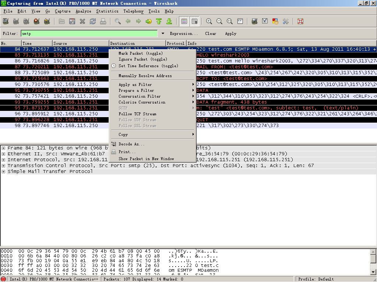This screenshot has height=282, width=377.
Task: Open the coloring rules editor
Action: pyautogui.click(x=275, y=21)
